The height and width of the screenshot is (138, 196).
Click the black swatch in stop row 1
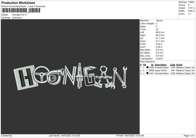click(x=147, y=67)
